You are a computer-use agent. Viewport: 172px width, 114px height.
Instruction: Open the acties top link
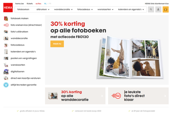point(38,4)
